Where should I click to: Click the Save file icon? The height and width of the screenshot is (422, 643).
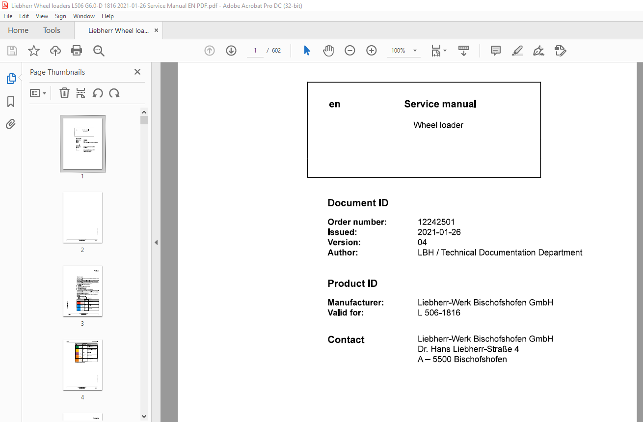12,51
